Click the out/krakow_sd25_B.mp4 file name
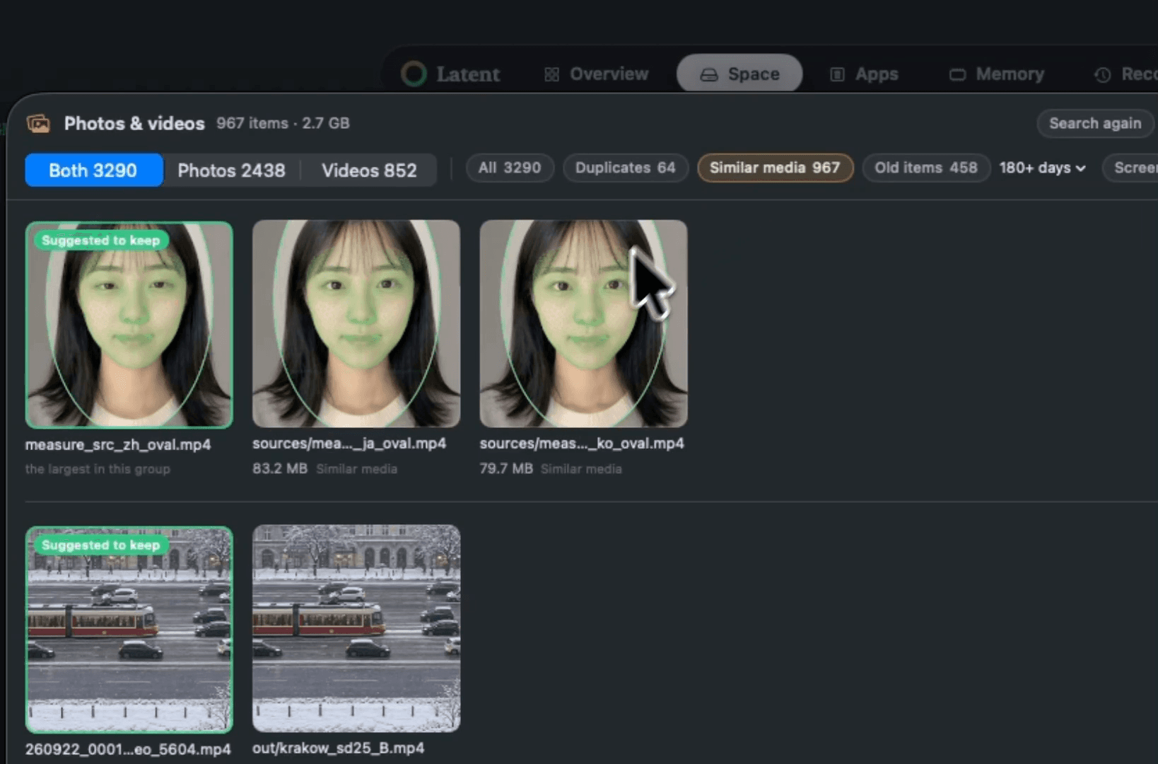1158x764 pixels. coord(339,748)
